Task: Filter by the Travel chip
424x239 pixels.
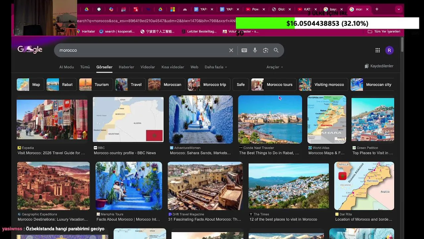Action: tap(130, 85)
